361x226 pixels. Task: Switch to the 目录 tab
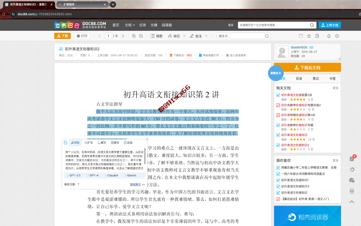tap(299, 79)
